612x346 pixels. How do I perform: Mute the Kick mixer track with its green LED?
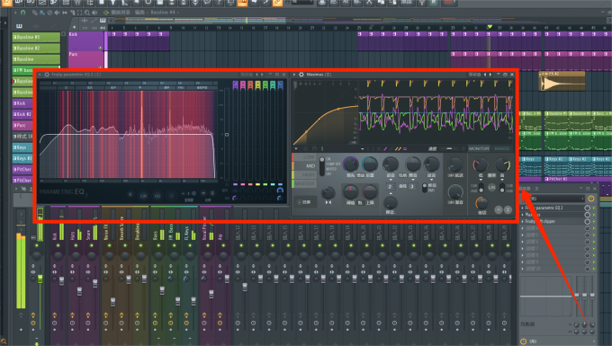[x=58, y=245]
